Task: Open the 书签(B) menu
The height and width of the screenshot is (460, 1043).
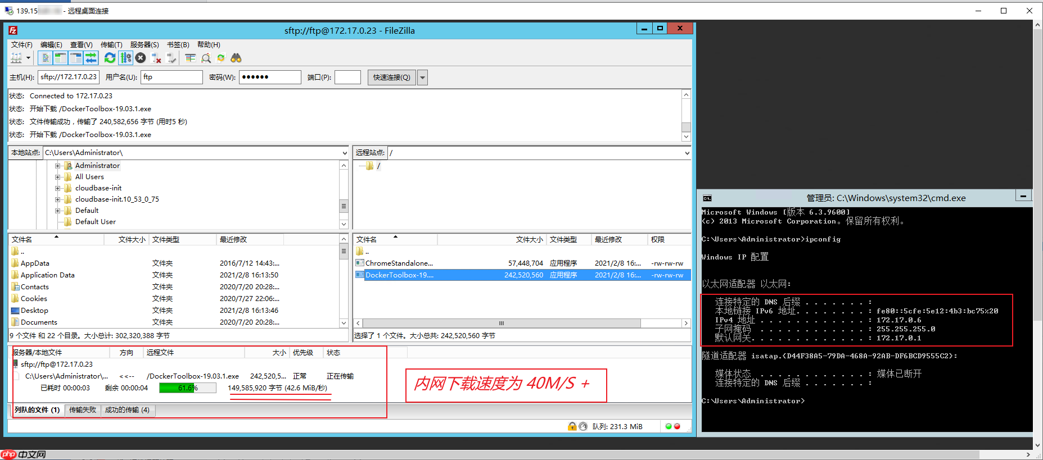Action: click(x=178, y=44)
